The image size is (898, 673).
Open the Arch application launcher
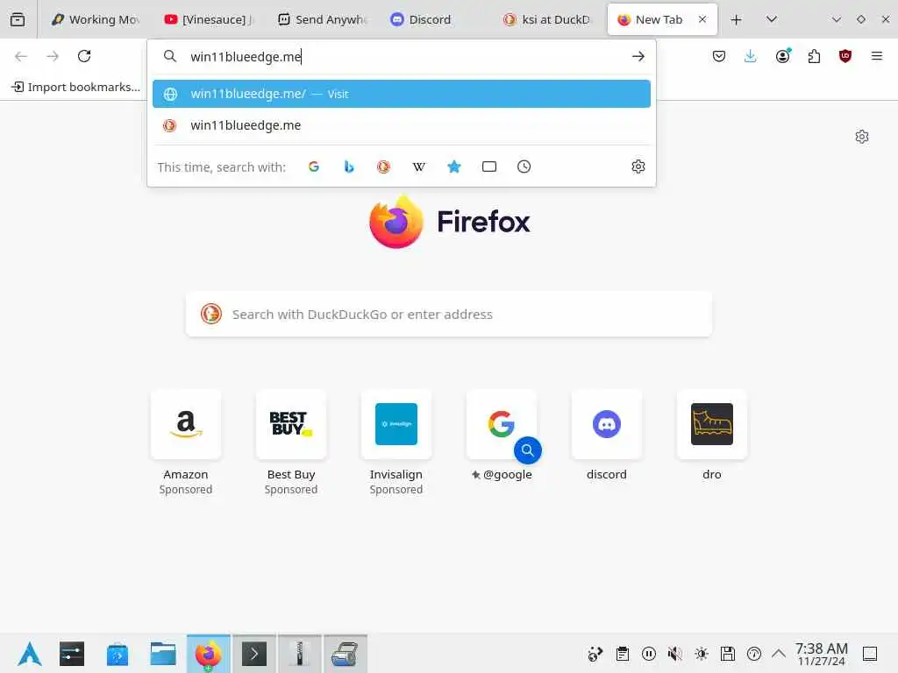coord(29,654)
